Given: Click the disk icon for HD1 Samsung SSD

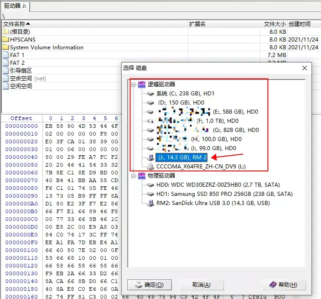Looking at the screenshot, I should [150, 194].
